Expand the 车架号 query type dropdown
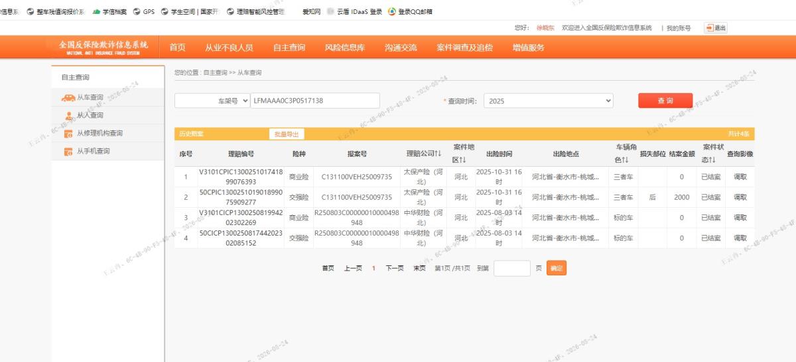 [212, 101]
